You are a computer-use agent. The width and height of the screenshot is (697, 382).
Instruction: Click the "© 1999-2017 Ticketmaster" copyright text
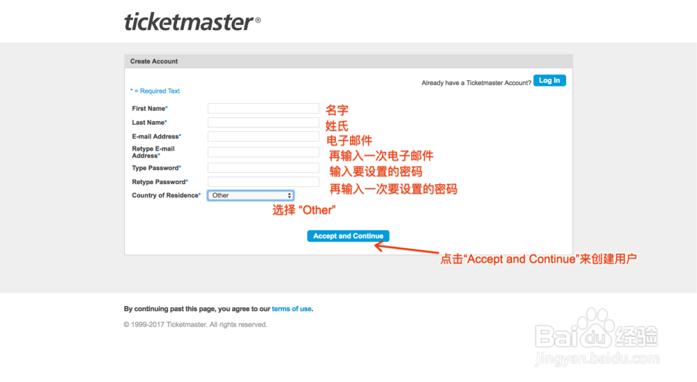[196, 325]
